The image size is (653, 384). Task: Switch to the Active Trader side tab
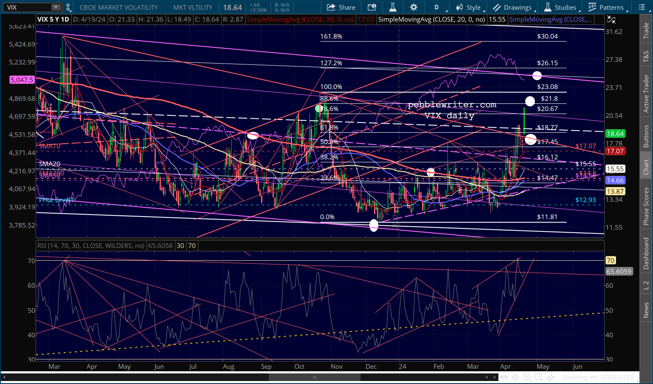pos(646,93)
